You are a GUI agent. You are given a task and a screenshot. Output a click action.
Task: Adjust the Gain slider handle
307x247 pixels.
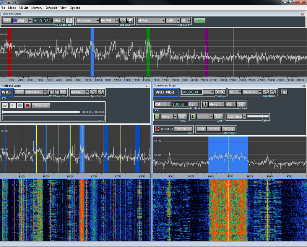click(263, 116)
